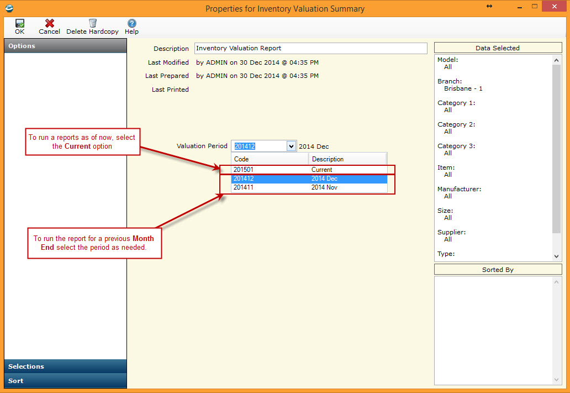
Task: Click the Data Selected scrollbar thumb
Action: pos(556,149)
